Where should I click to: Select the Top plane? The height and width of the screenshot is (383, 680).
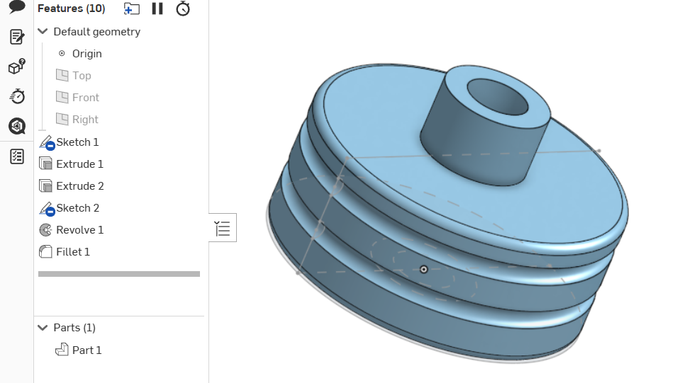pos(82,76)
